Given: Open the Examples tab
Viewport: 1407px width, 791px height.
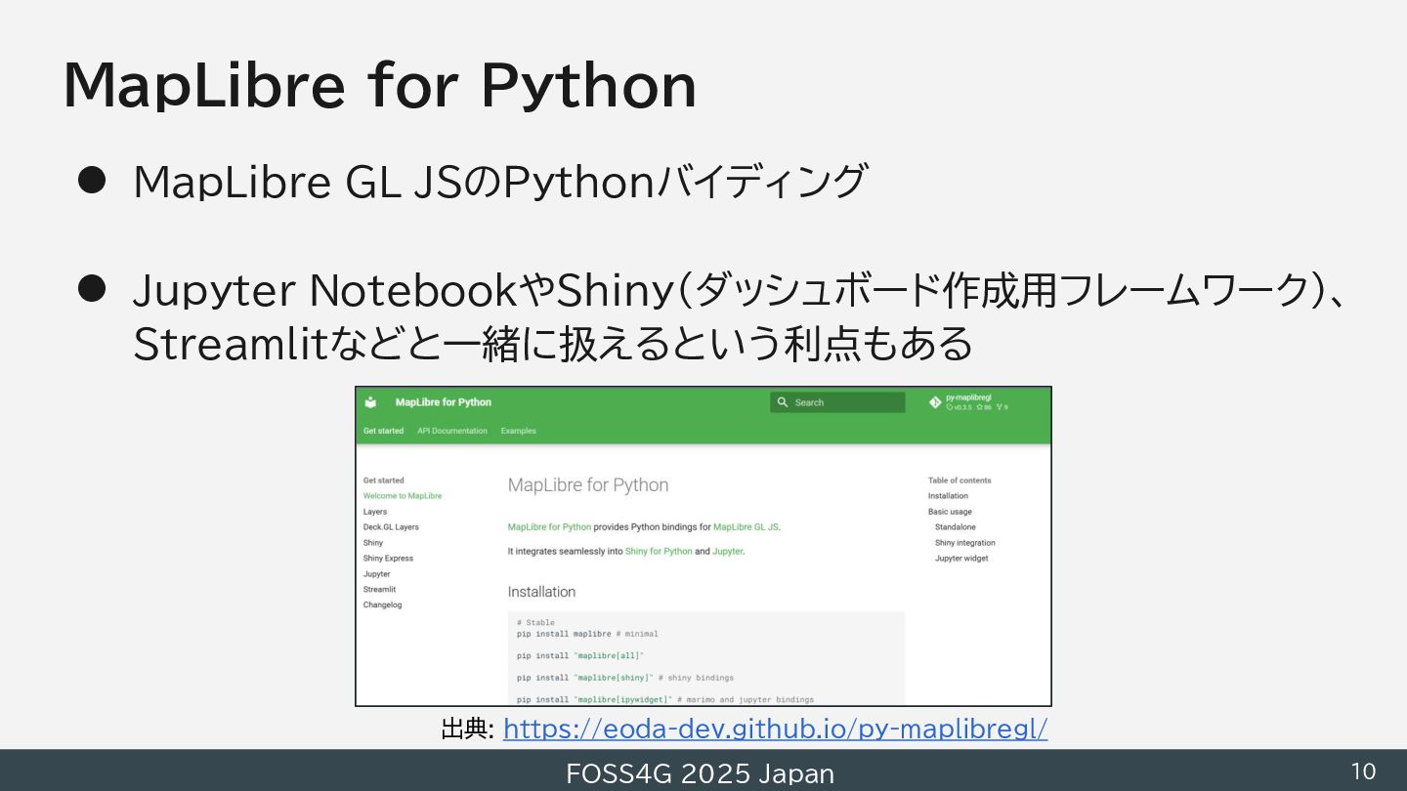Looking at the screenshot, I should (x=519, y=431).
